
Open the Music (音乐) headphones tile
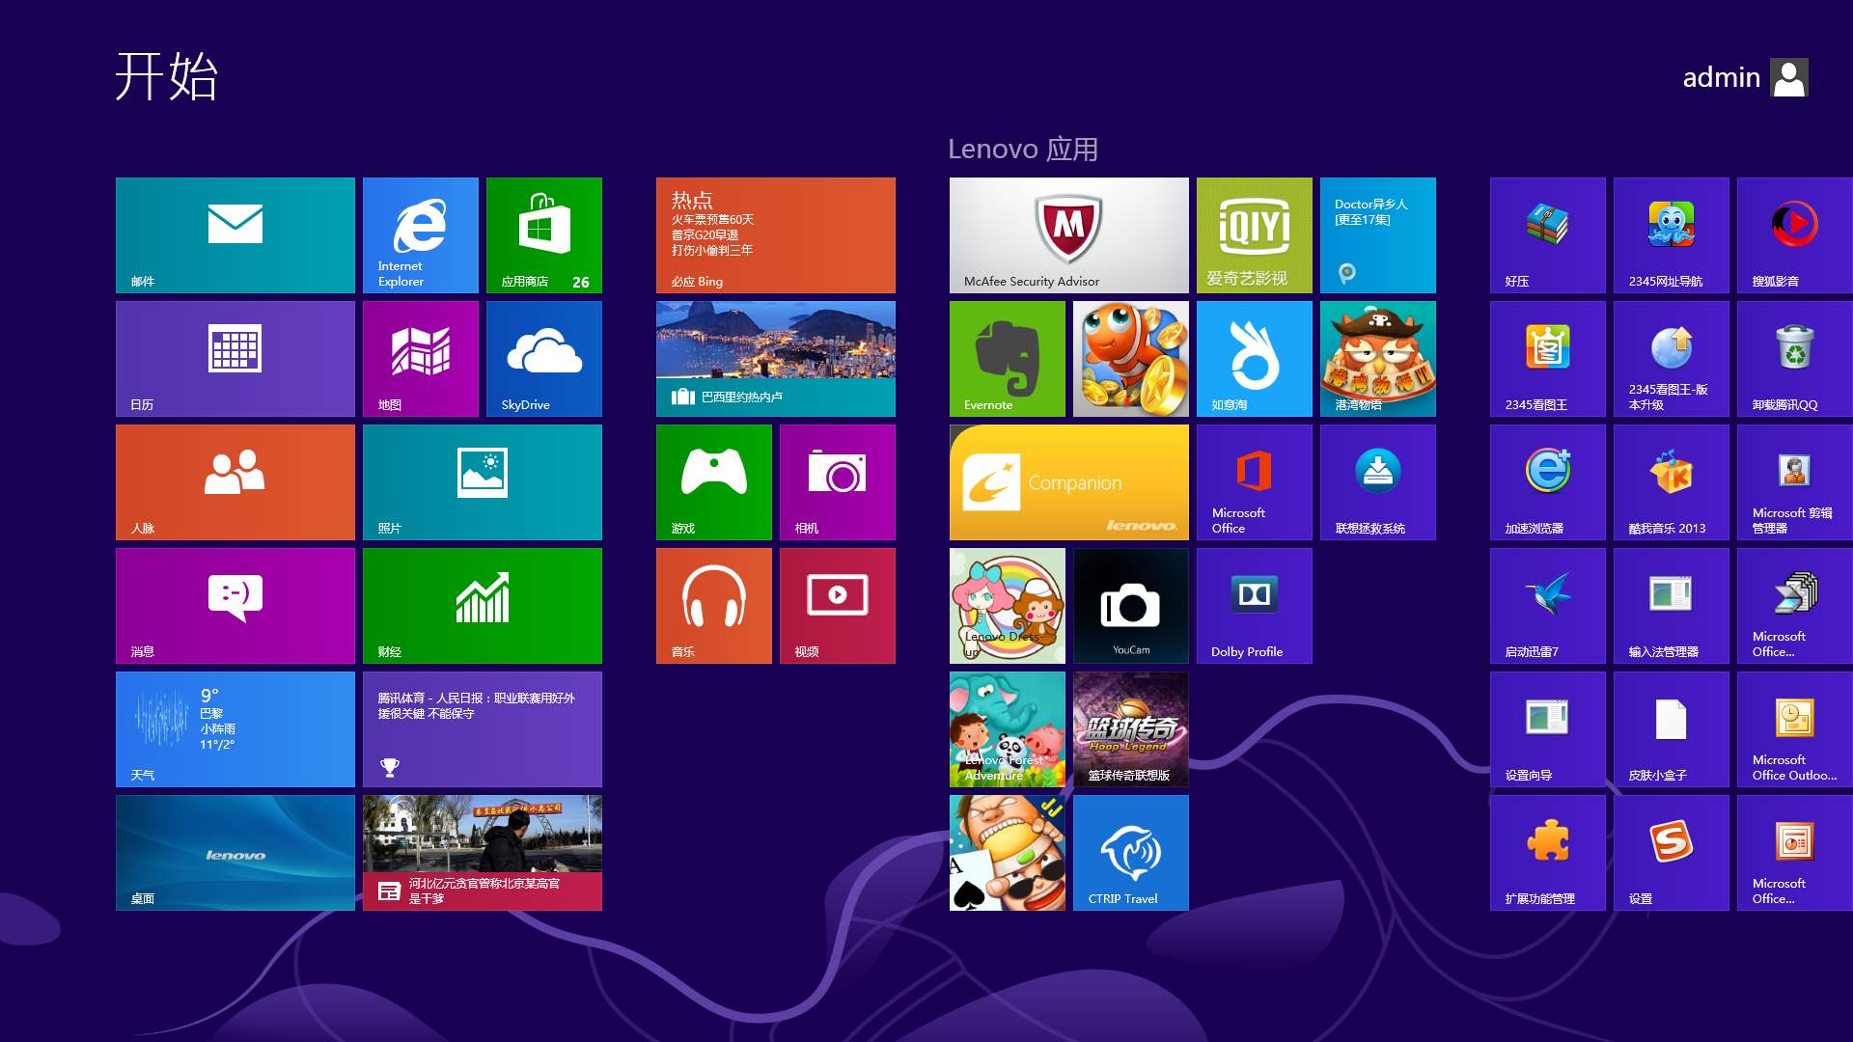click(713, 605)
